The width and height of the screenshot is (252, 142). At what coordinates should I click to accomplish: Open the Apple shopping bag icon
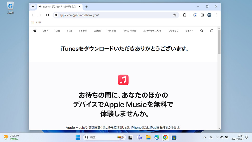coord(212,30)
